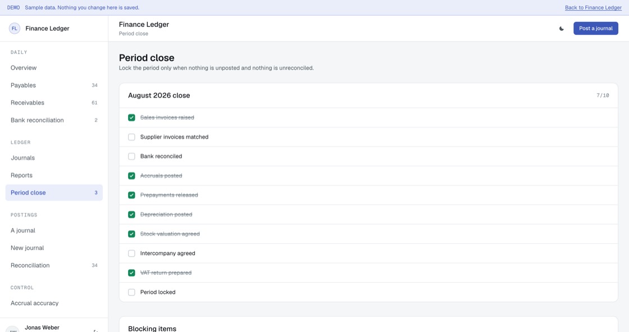Click the FL logo badge in sidebar
This screenshot has height=332, width=629.
tap(15, 29)
